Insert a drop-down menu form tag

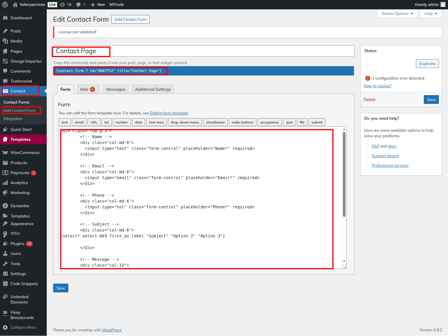coord(185,122)
